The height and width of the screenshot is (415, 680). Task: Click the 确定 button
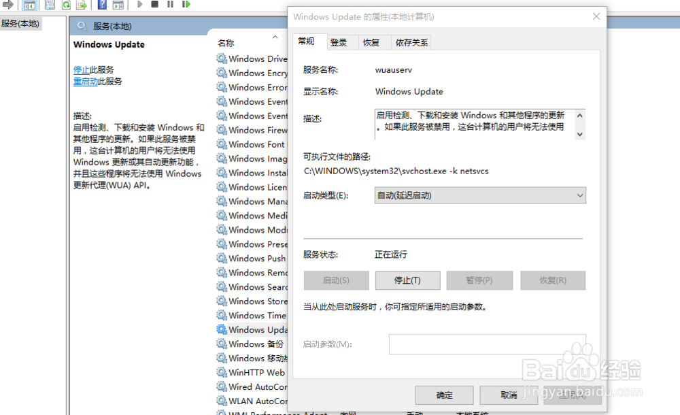445,395
